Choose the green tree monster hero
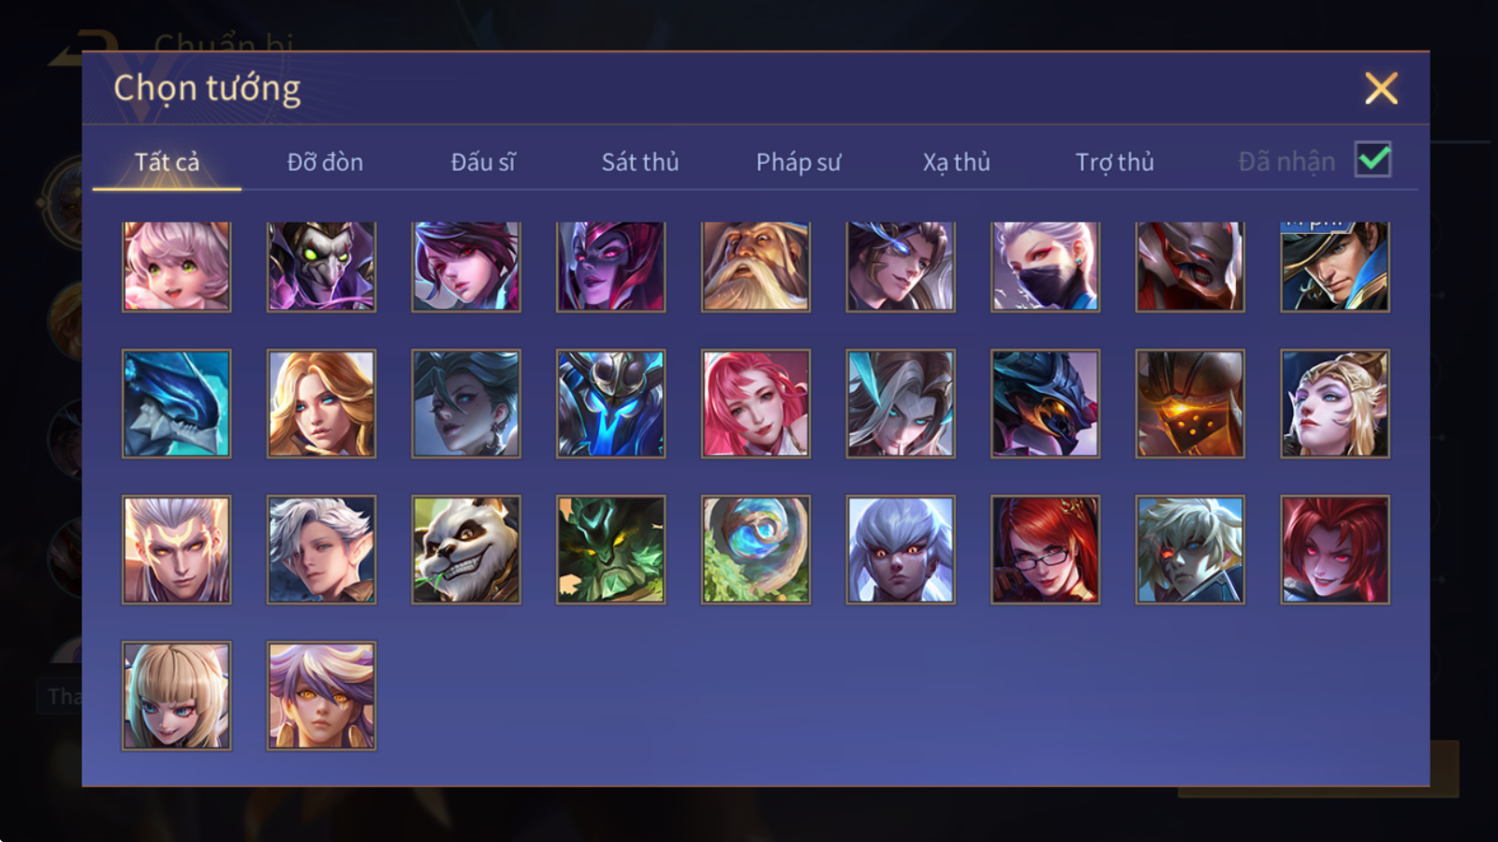1498x842 pixels. click(610, 549)
